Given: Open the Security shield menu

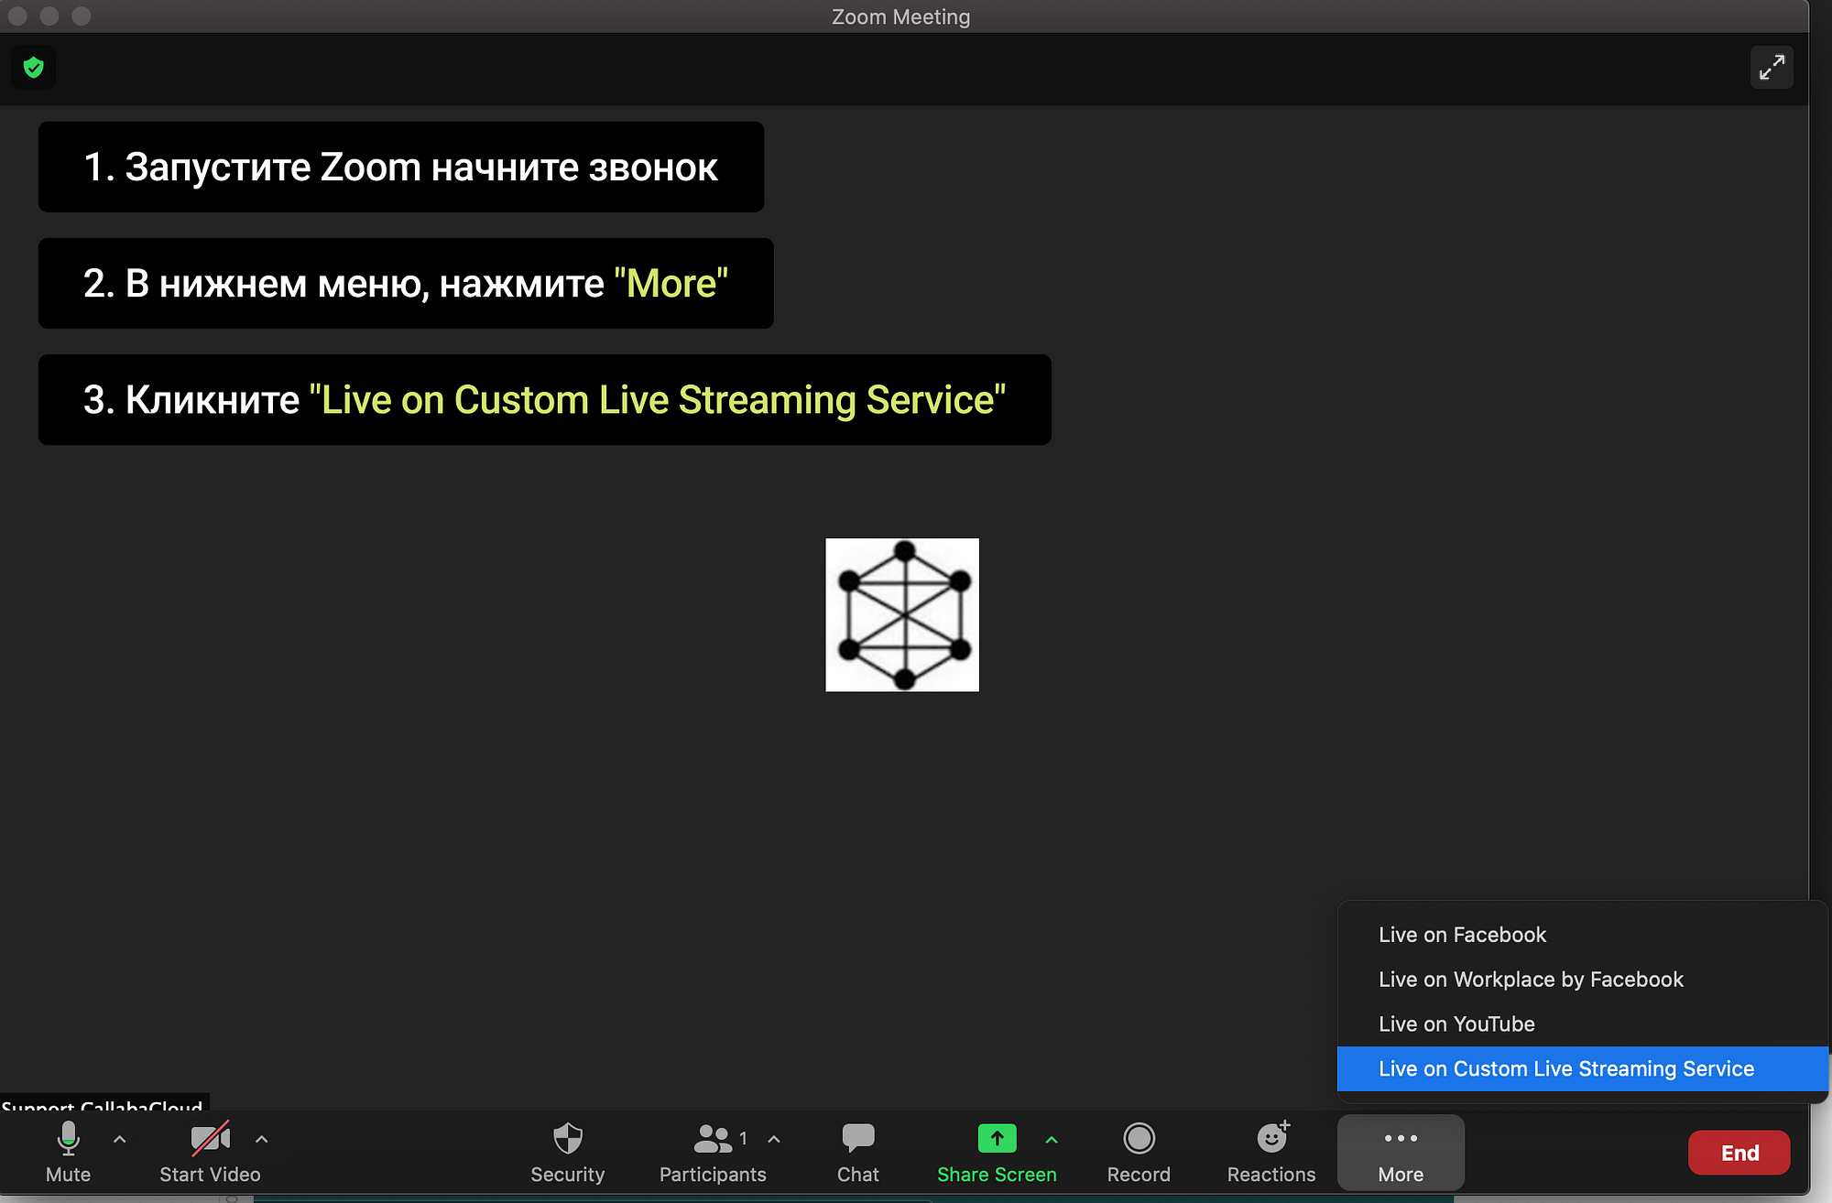Looking at the screenshot, I should coord(568,1153).
